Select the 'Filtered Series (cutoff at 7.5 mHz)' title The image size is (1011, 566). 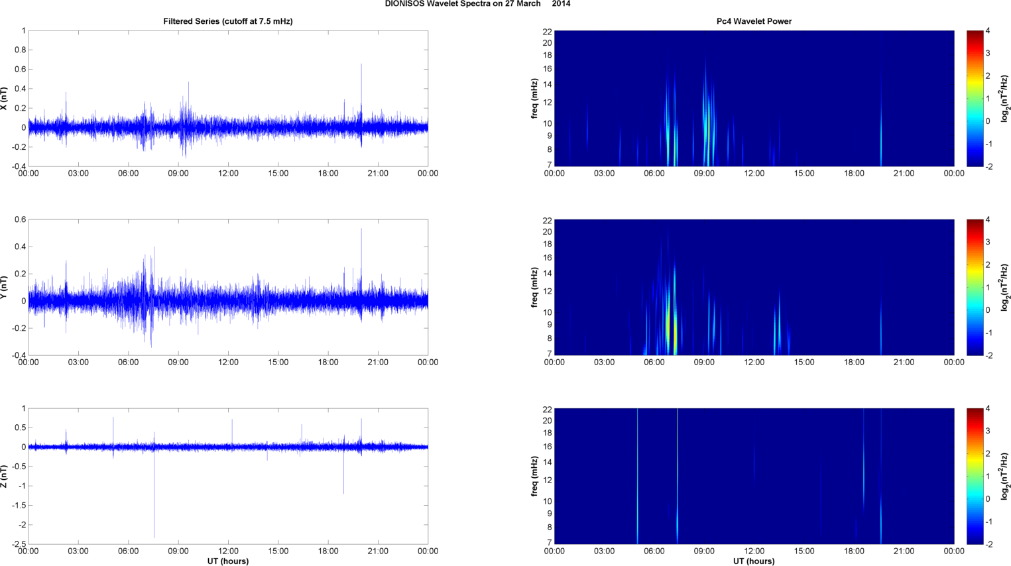228,21
